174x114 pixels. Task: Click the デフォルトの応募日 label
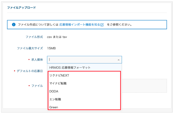pos(30,71)
